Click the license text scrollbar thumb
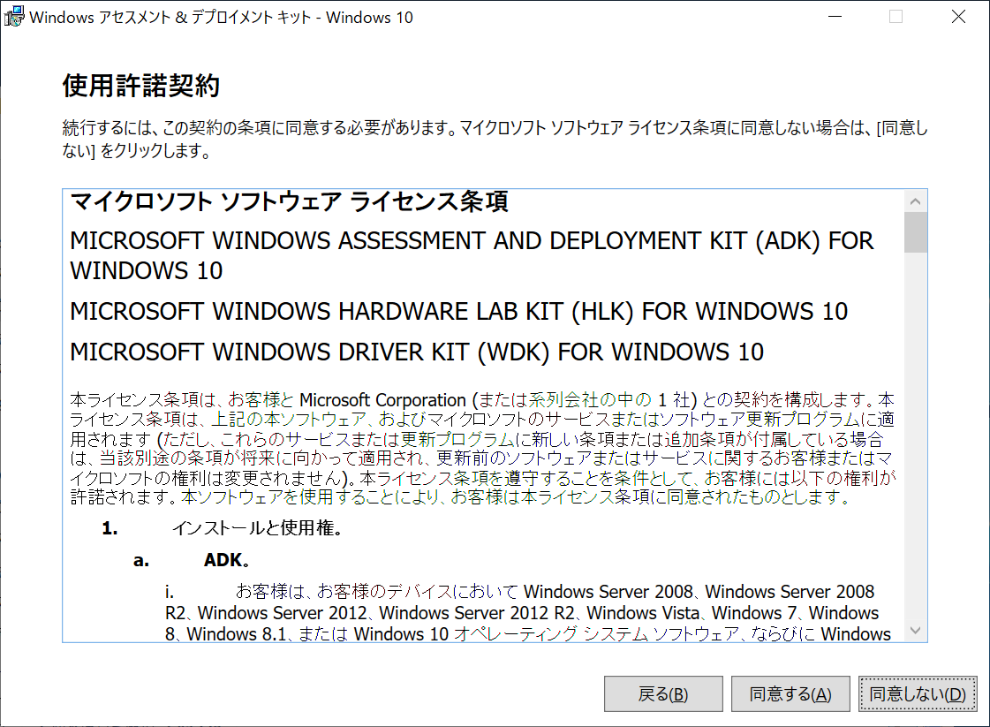Image resolution: width=990 pixels, height=727 pixels. point(916,232)
